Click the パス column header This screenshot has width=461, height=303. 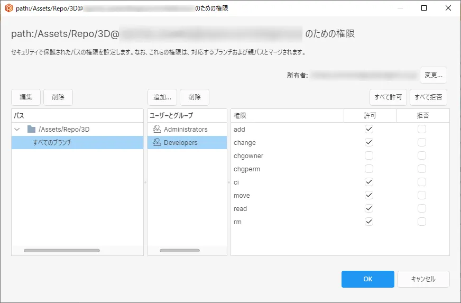[77, 116]
